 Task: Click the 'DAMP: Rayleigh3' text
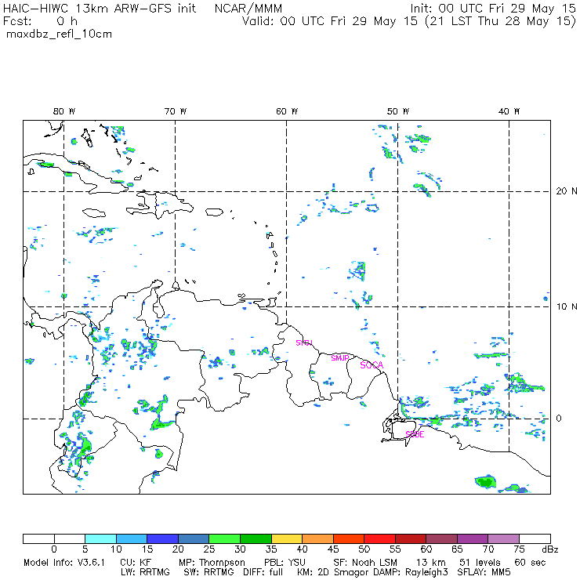click(x=410, y=572)
